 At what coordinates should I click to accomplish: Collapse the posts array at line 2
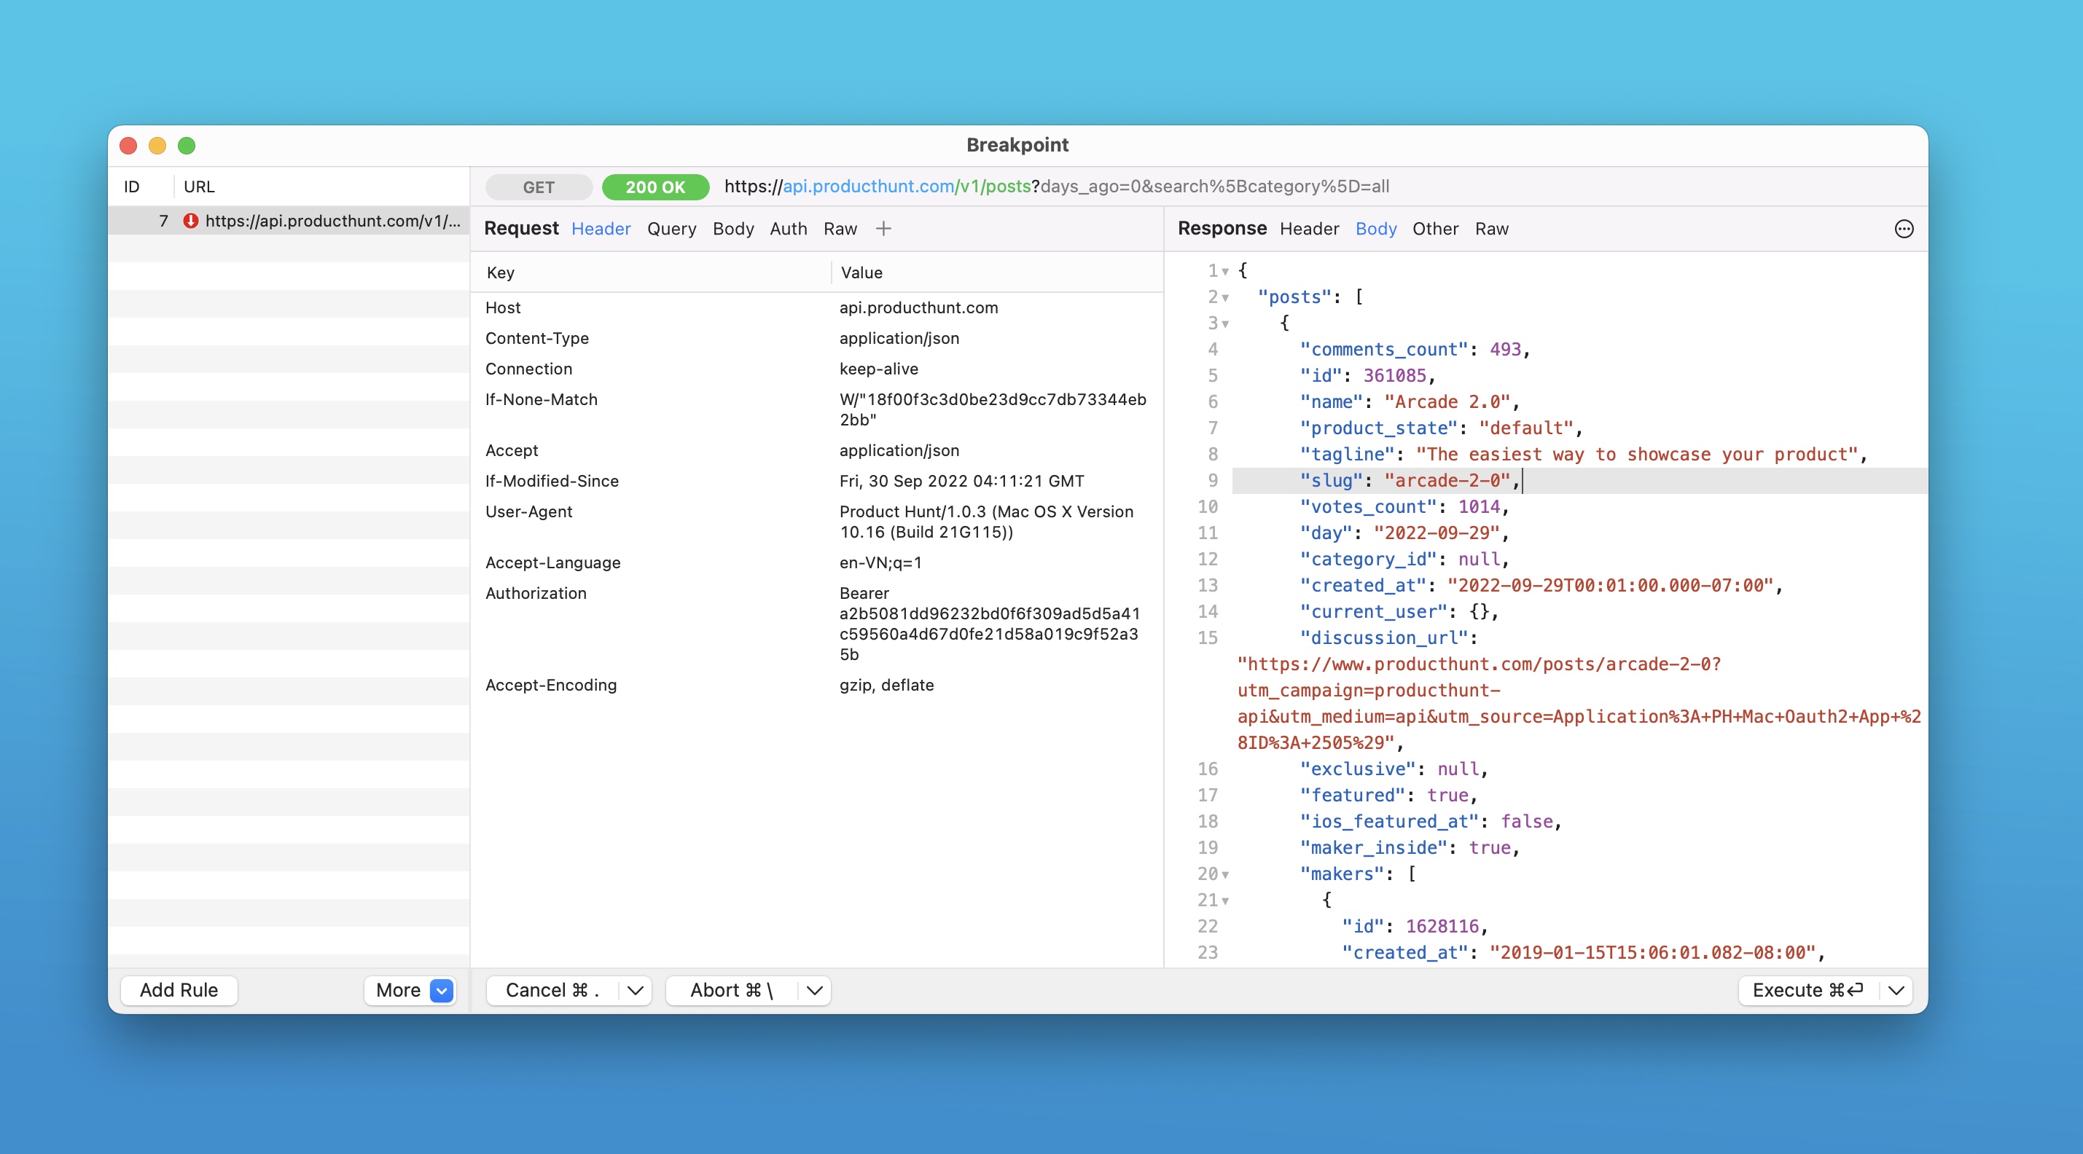click(1227, 297)
